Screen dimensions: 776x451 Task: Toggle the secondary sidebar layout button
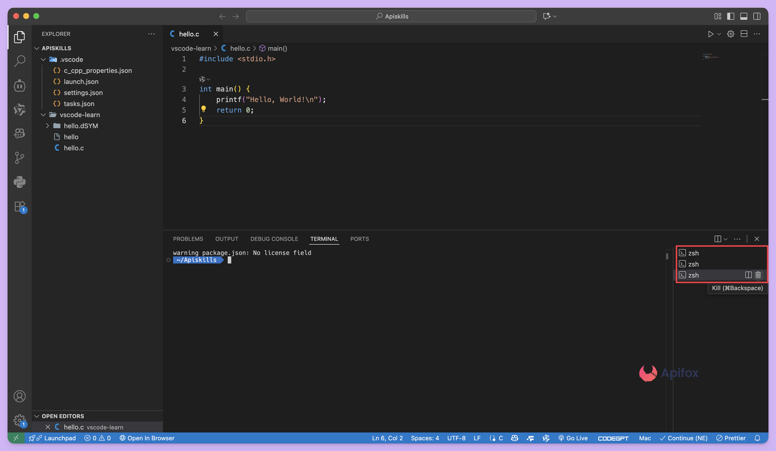757,16
